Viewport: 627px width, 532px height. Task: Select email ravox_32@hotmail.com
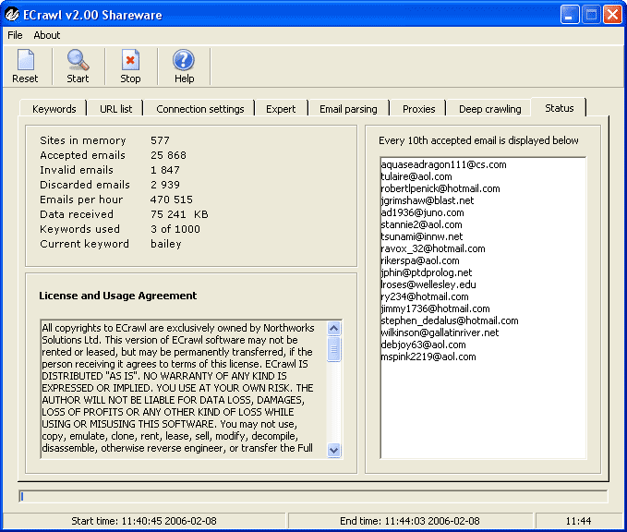(x=433, y=248)
